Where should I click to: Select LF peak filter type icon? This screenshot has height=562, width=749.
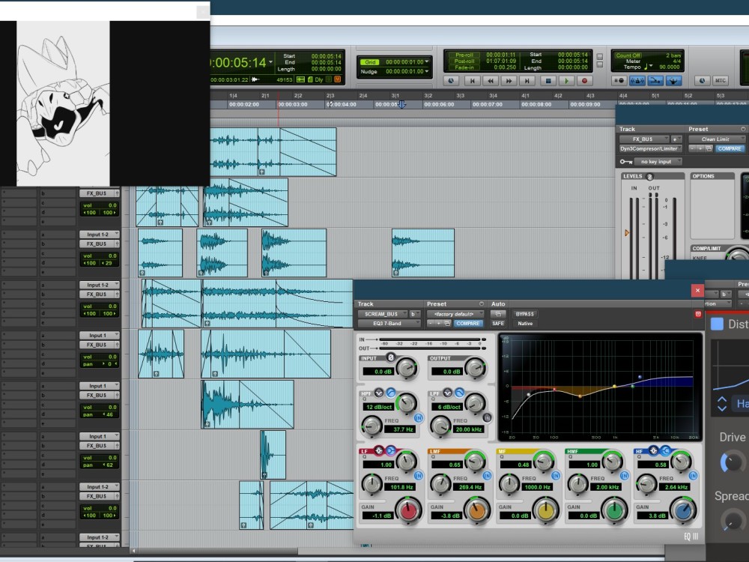379,450
